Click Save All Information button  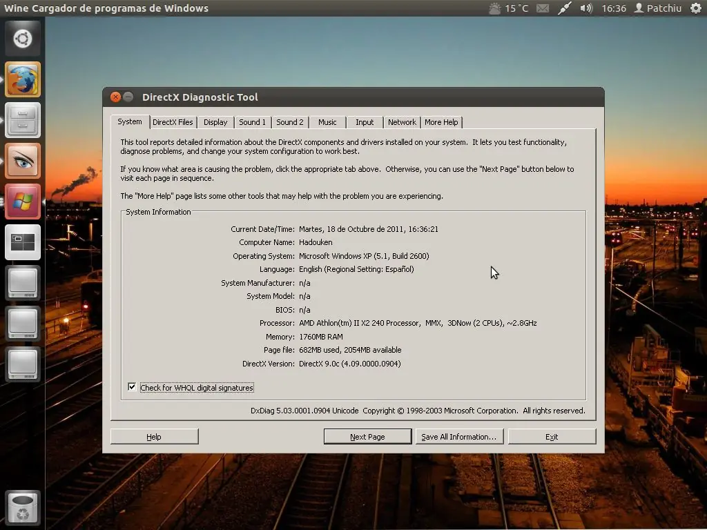459,436
